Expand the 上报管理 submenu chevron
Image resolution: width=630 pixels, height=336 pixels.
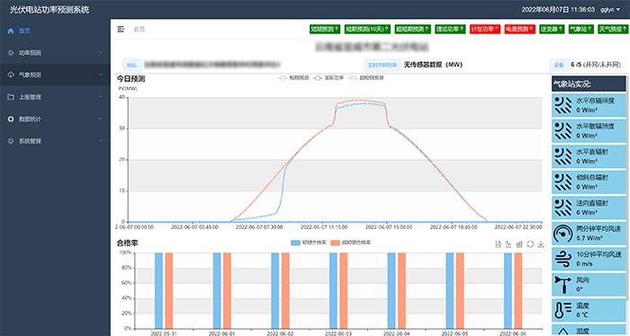(x=101, y=97)
